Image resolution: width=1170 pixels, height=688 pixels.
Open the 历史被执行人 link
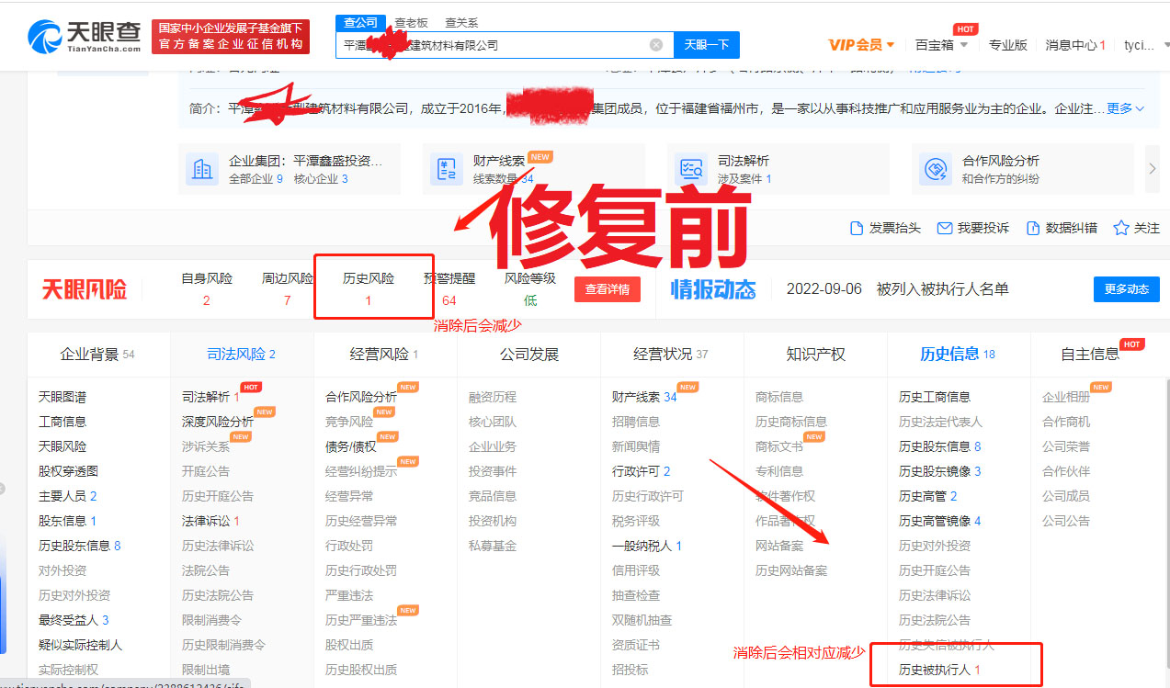(935, 670)
